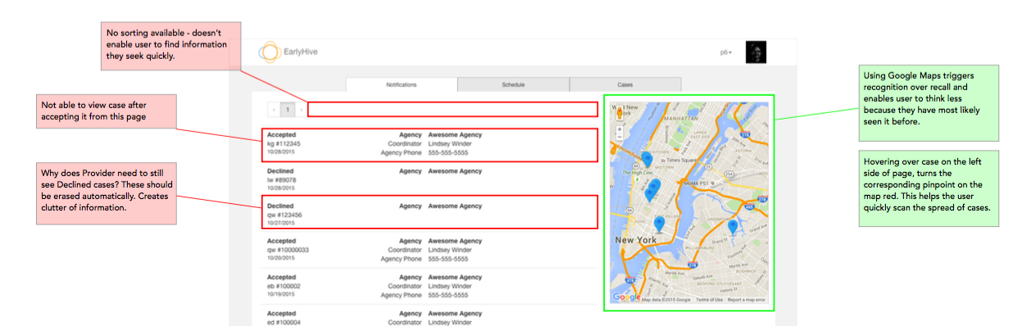This screenshot has width=1022, height=326.
Task: Open the Schedule tab
Action: point(513,84)
